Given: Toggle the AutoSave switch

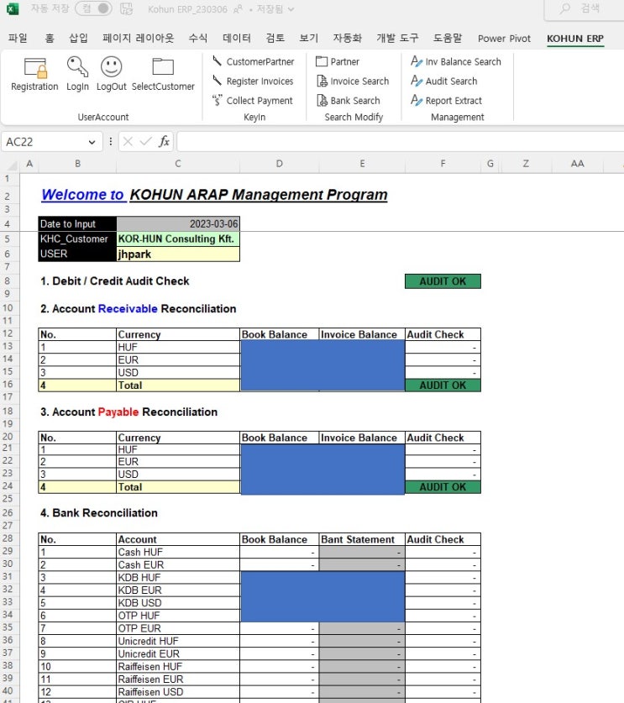Looking at the screenshot, I should (x=94, y=8).
